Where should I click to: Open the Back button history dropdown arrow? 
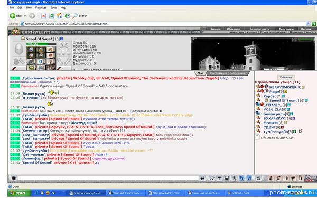coord(25,16)
